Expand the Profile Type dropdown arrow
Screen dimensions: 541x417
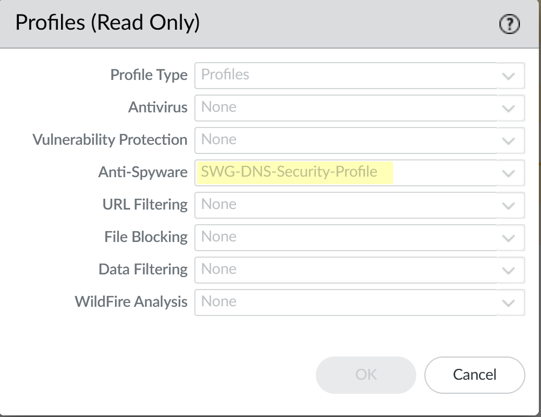508,76
